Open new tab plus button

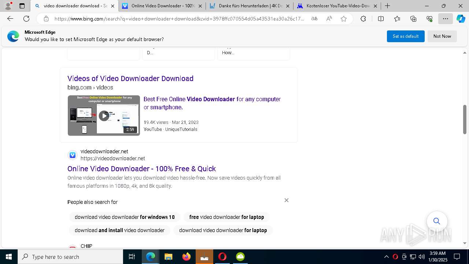point(387,6)
